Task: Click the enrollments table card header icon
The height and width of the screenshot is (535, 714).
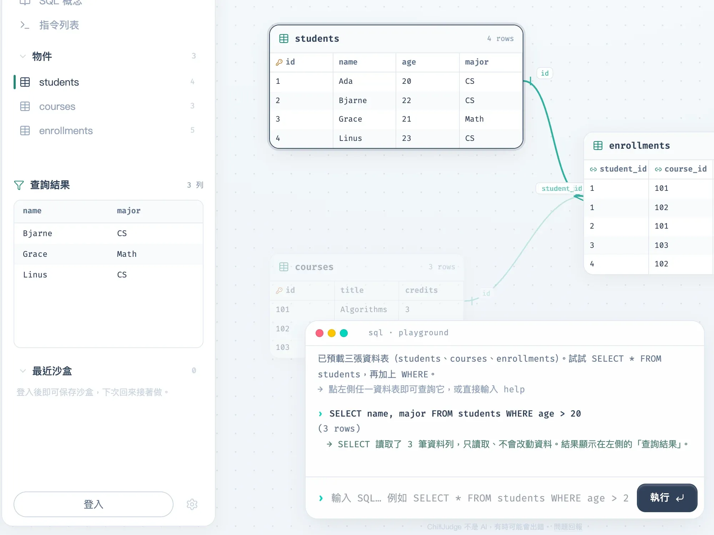Action: pos(598,146)
